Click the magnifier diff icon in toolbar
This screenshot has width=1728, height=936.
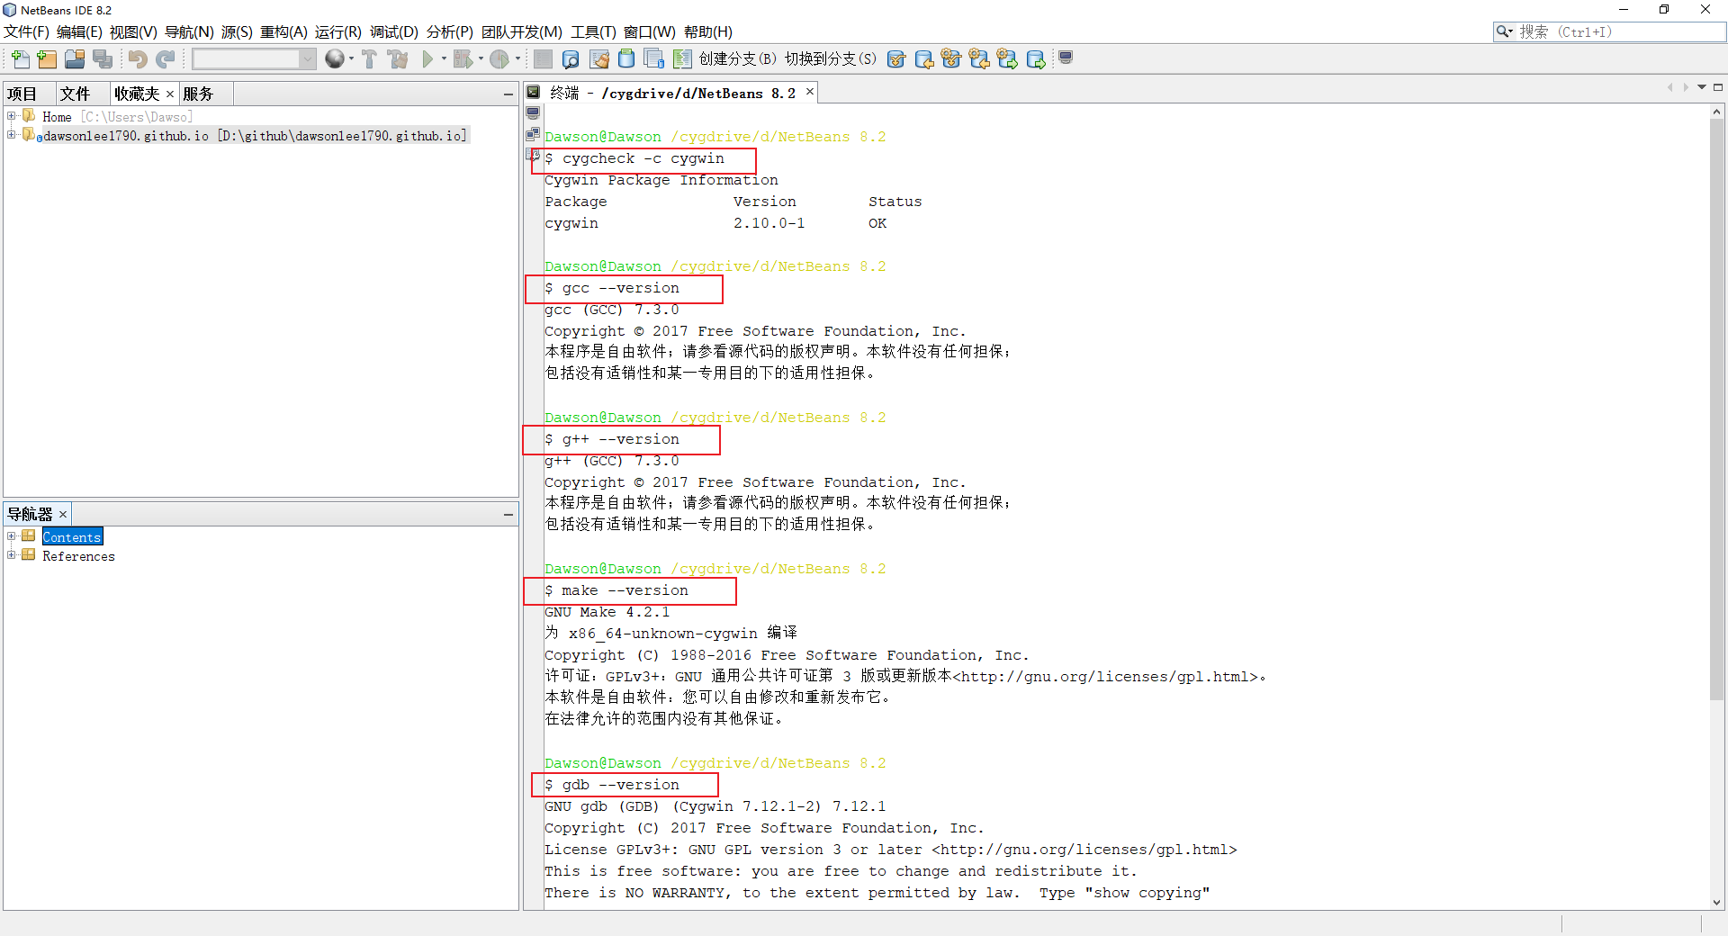(571, 59)
